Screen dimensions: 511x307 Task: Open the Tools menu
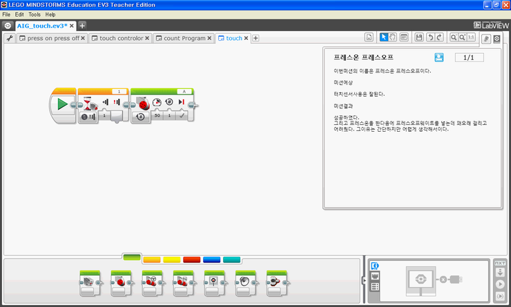(34, 14)
